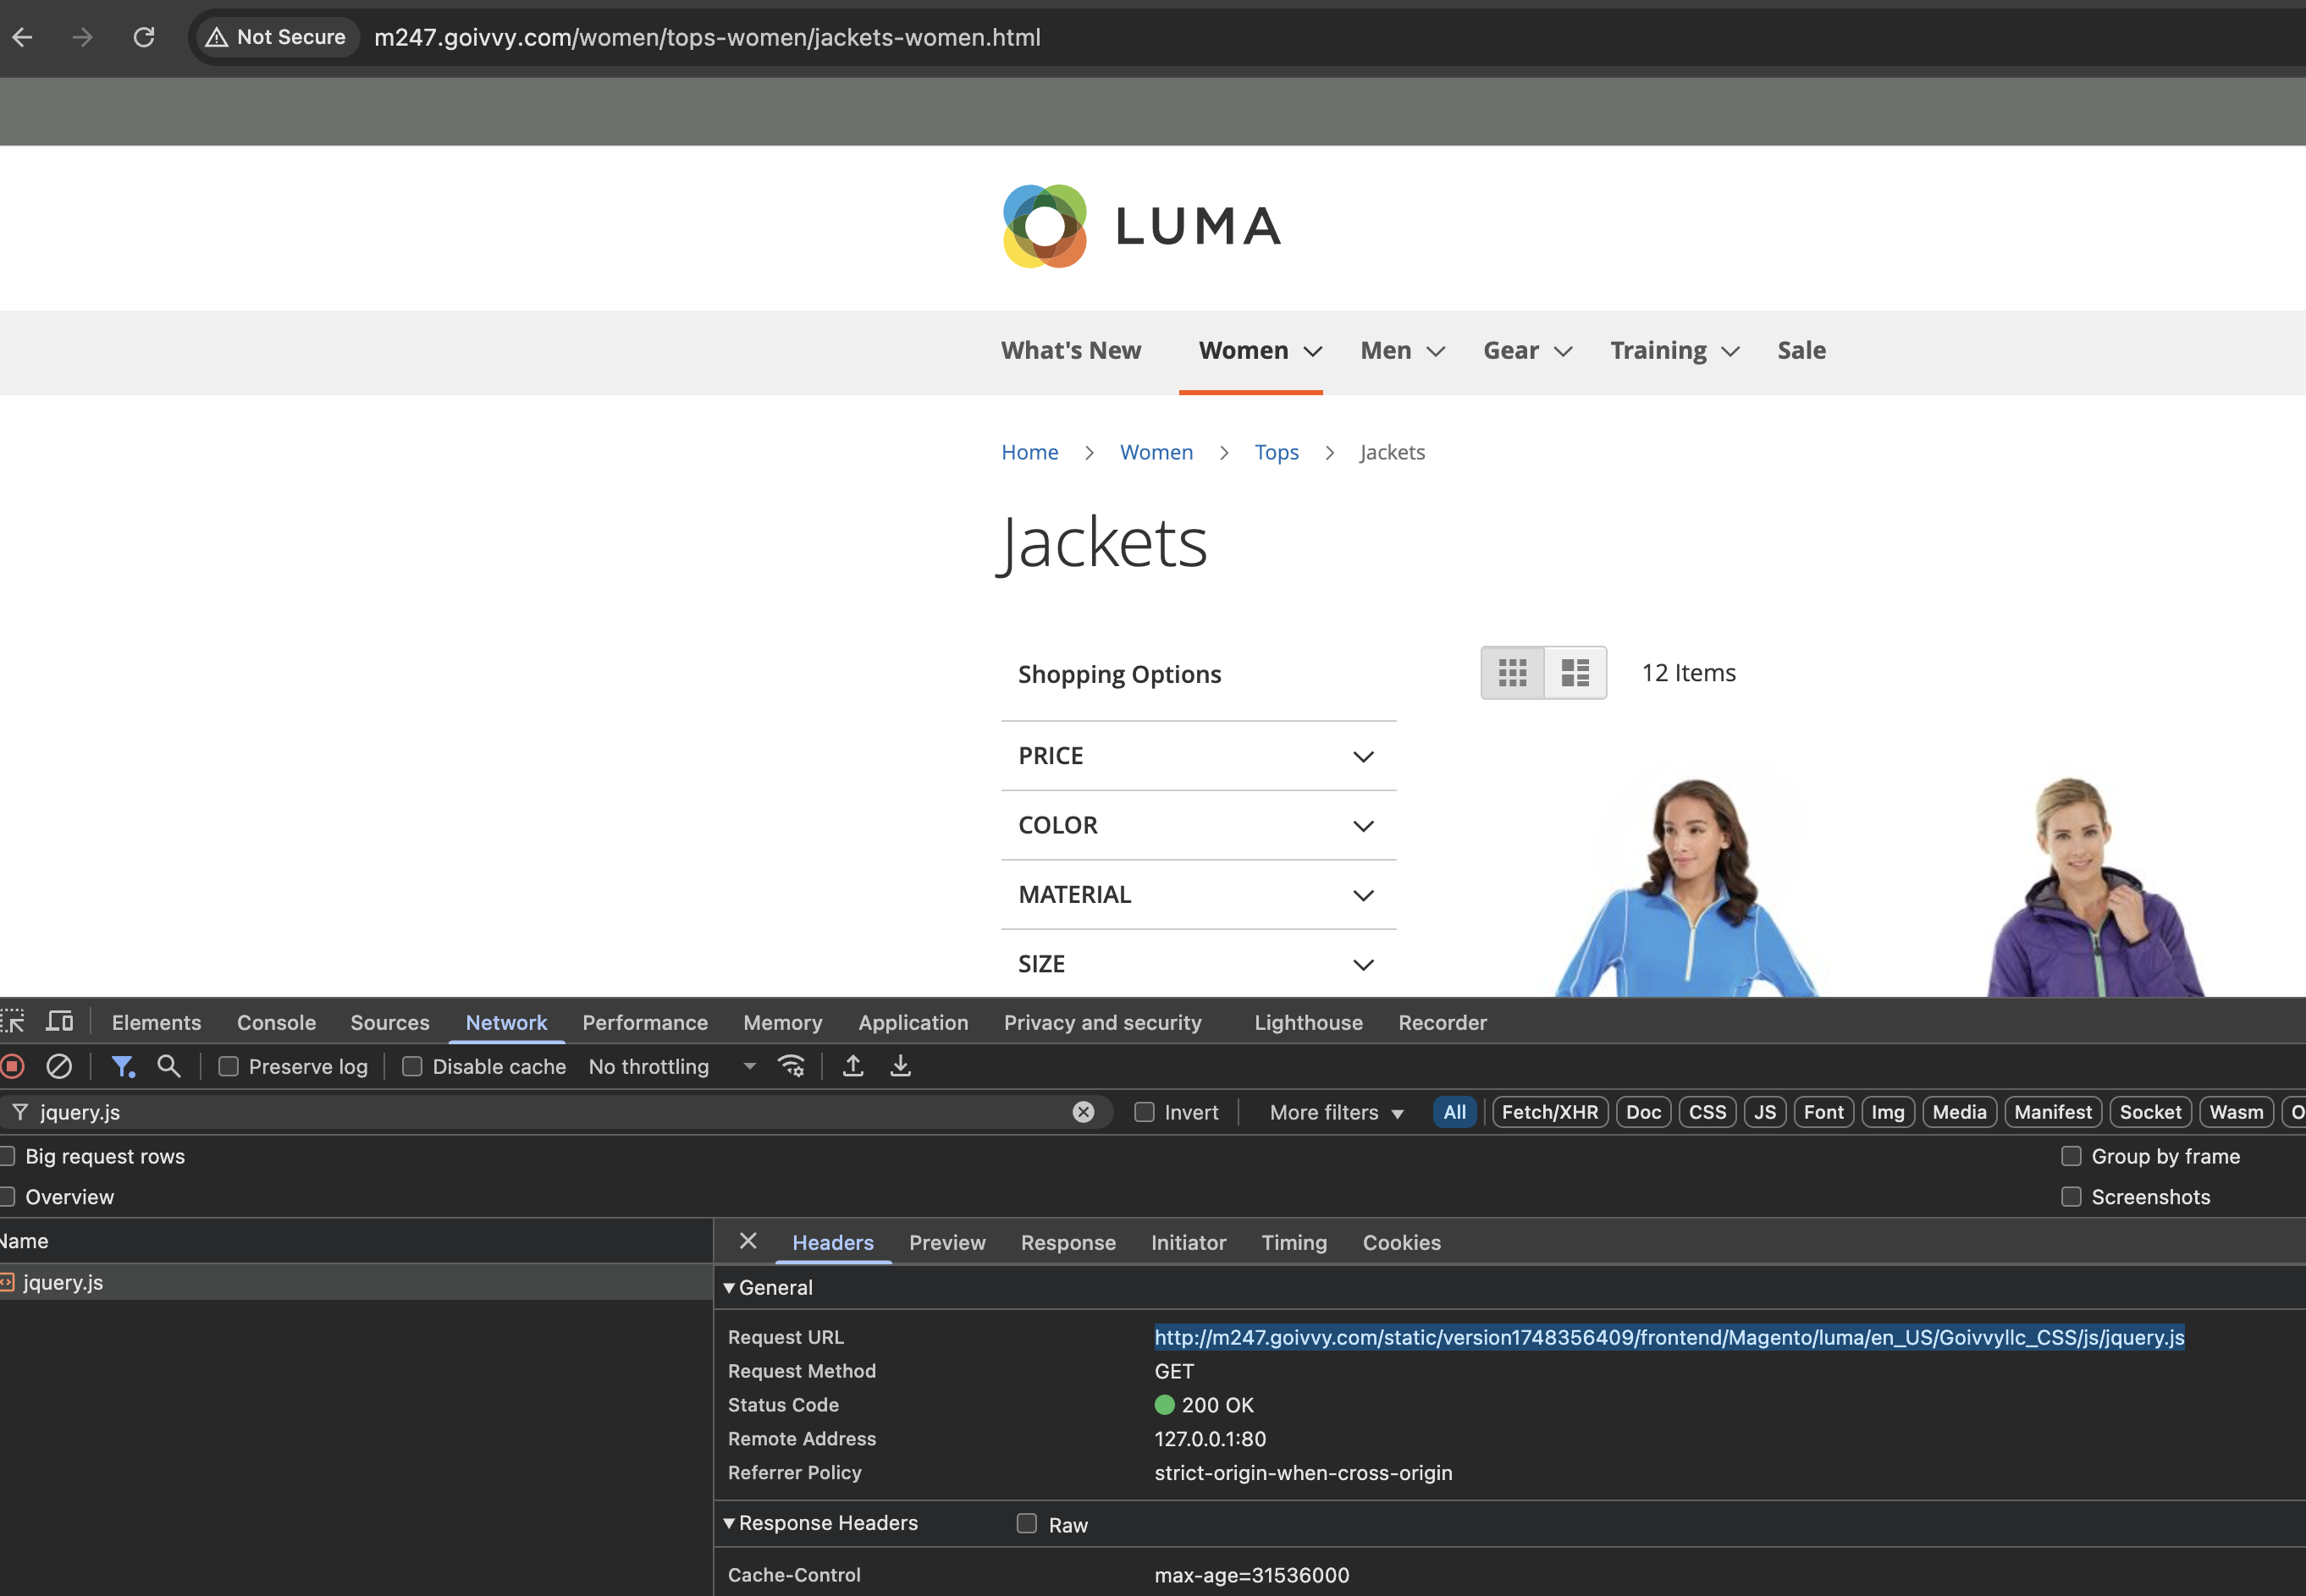Screen dimensions: 2306x1596
Task: Switch products to list view
Action: (1574, 672)
